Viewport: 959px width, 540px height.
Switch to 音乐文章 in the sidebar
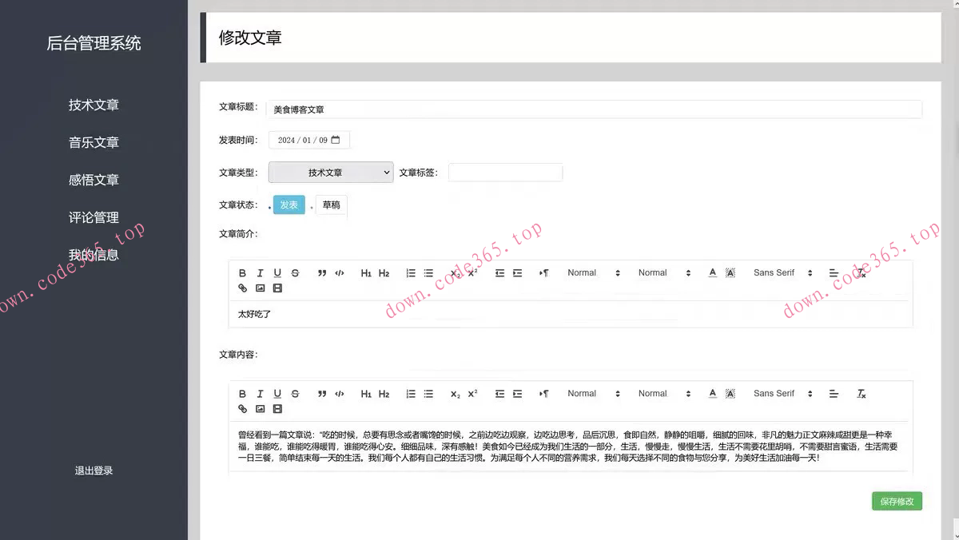point(94,142)
